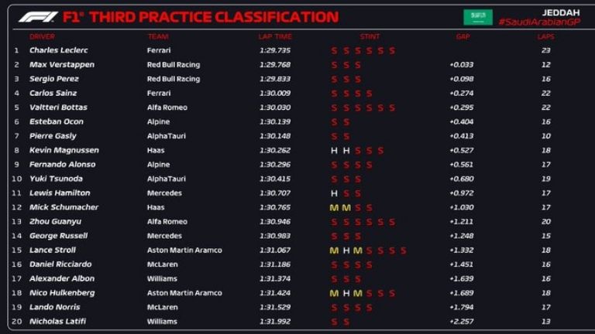
Task: Click Carlos Sainz's lap time 1:30.009
Action: pyautogui.click(x=275, y=94)
